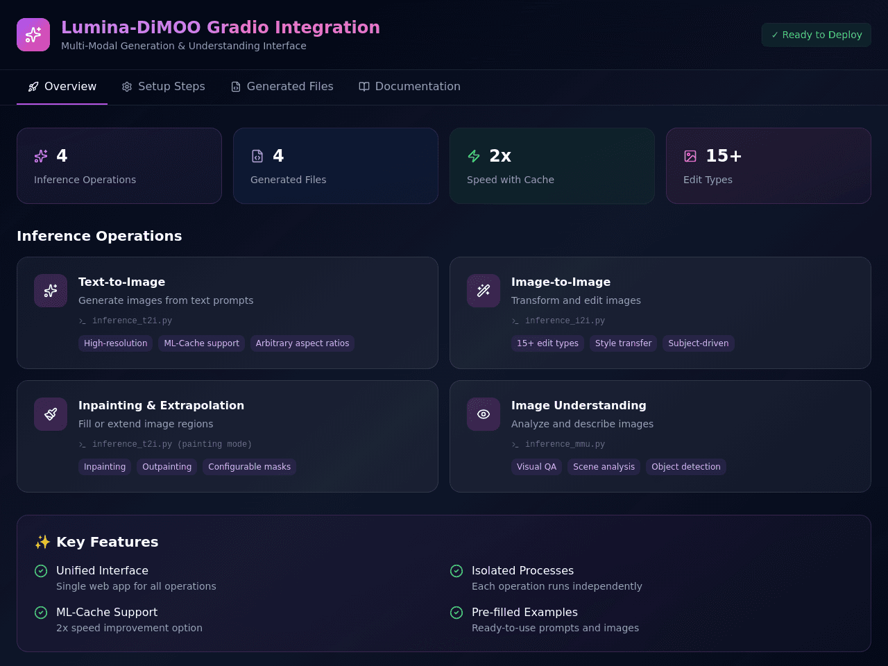Select the Scene analysis tag
Viewport: 888px width, 666px height.
pos(604,467)
